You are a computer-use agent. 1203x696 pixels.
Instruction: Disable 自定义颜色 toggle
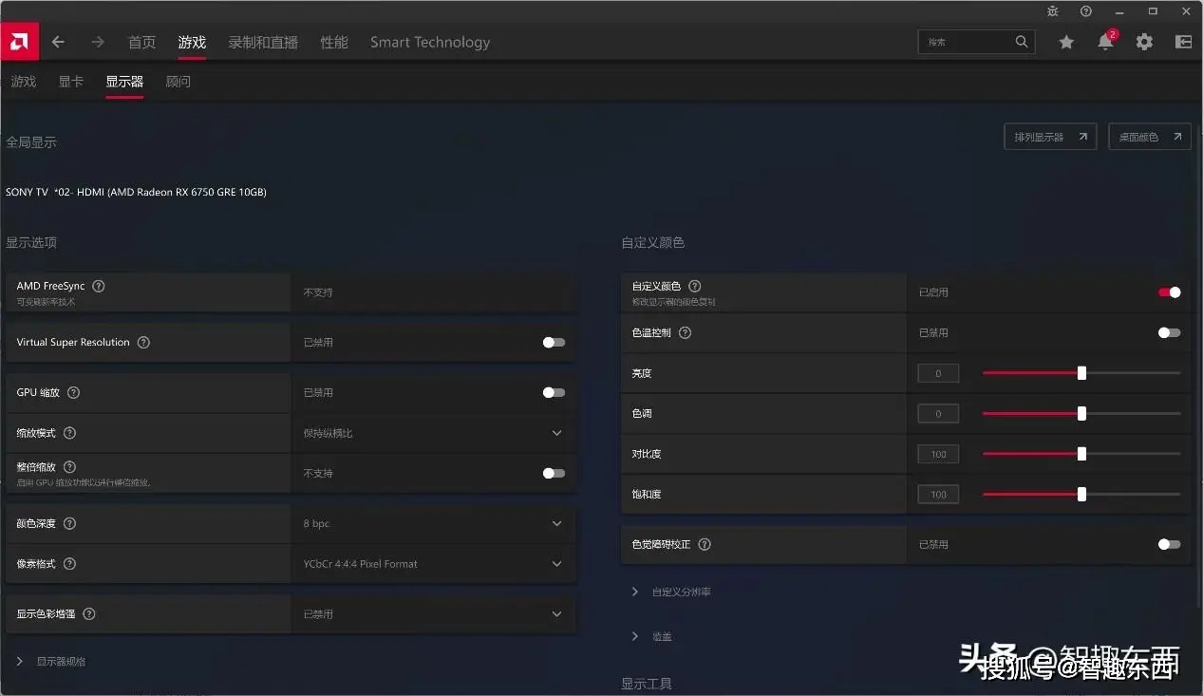1170,292
